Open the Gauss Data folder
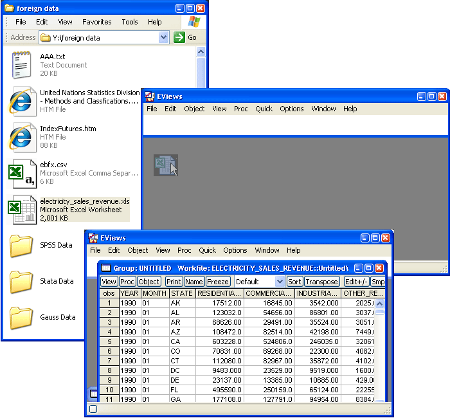Viewport: 450px width, 418px height. tap(22, 317)
